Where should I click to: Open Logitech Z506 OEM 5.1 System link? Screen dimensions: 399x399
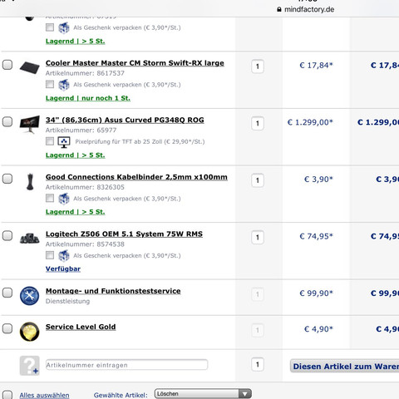click(124, 234)
